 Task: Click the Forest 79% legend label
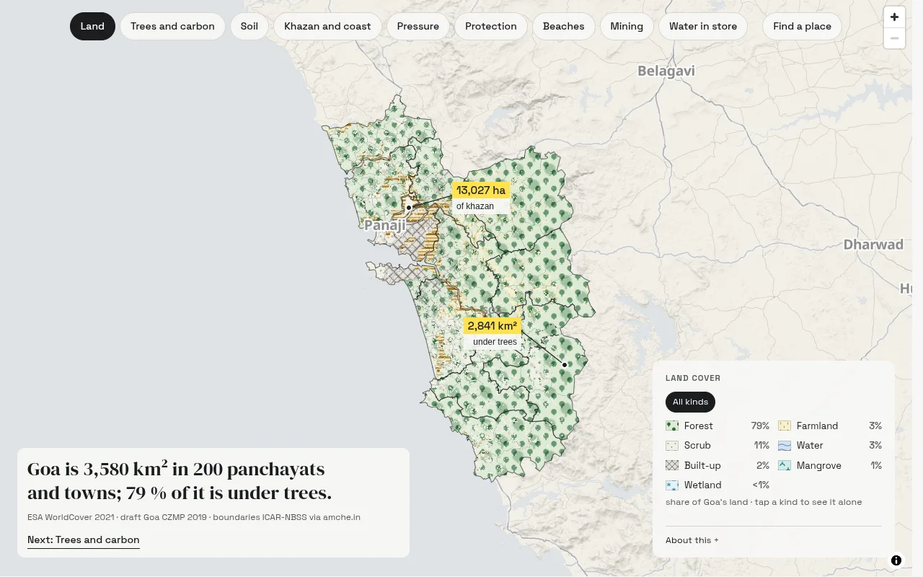pos(717,426)
